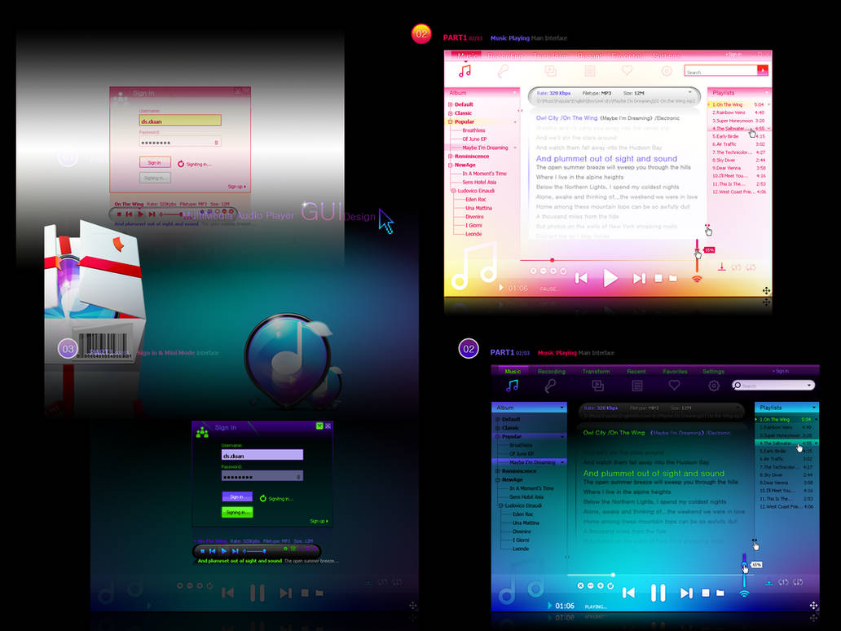
Task: Go to next track in dark player
Action: coord(686,593)
